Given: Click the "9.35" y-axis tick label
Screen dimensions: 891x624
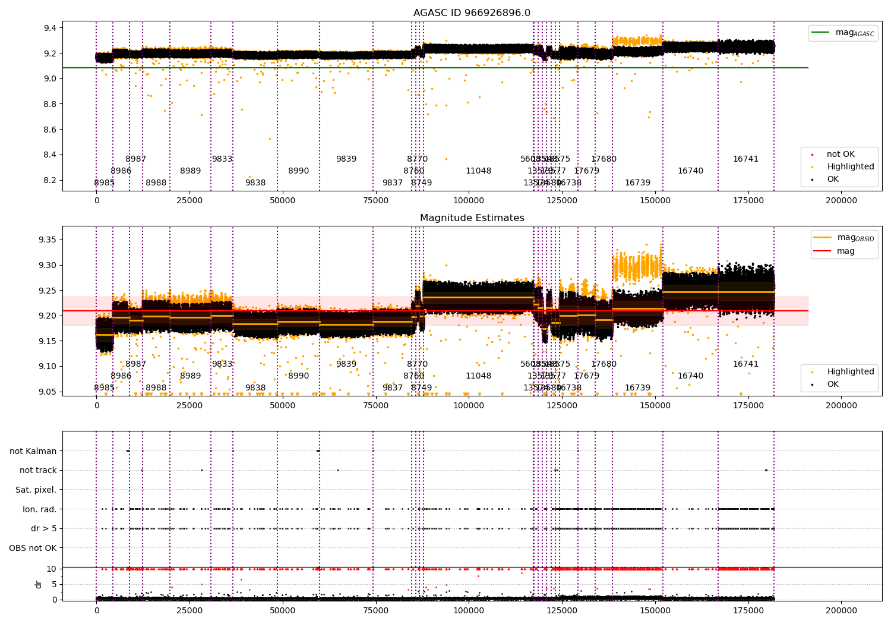Looking at the screenshot, I should tap(48, 239).
